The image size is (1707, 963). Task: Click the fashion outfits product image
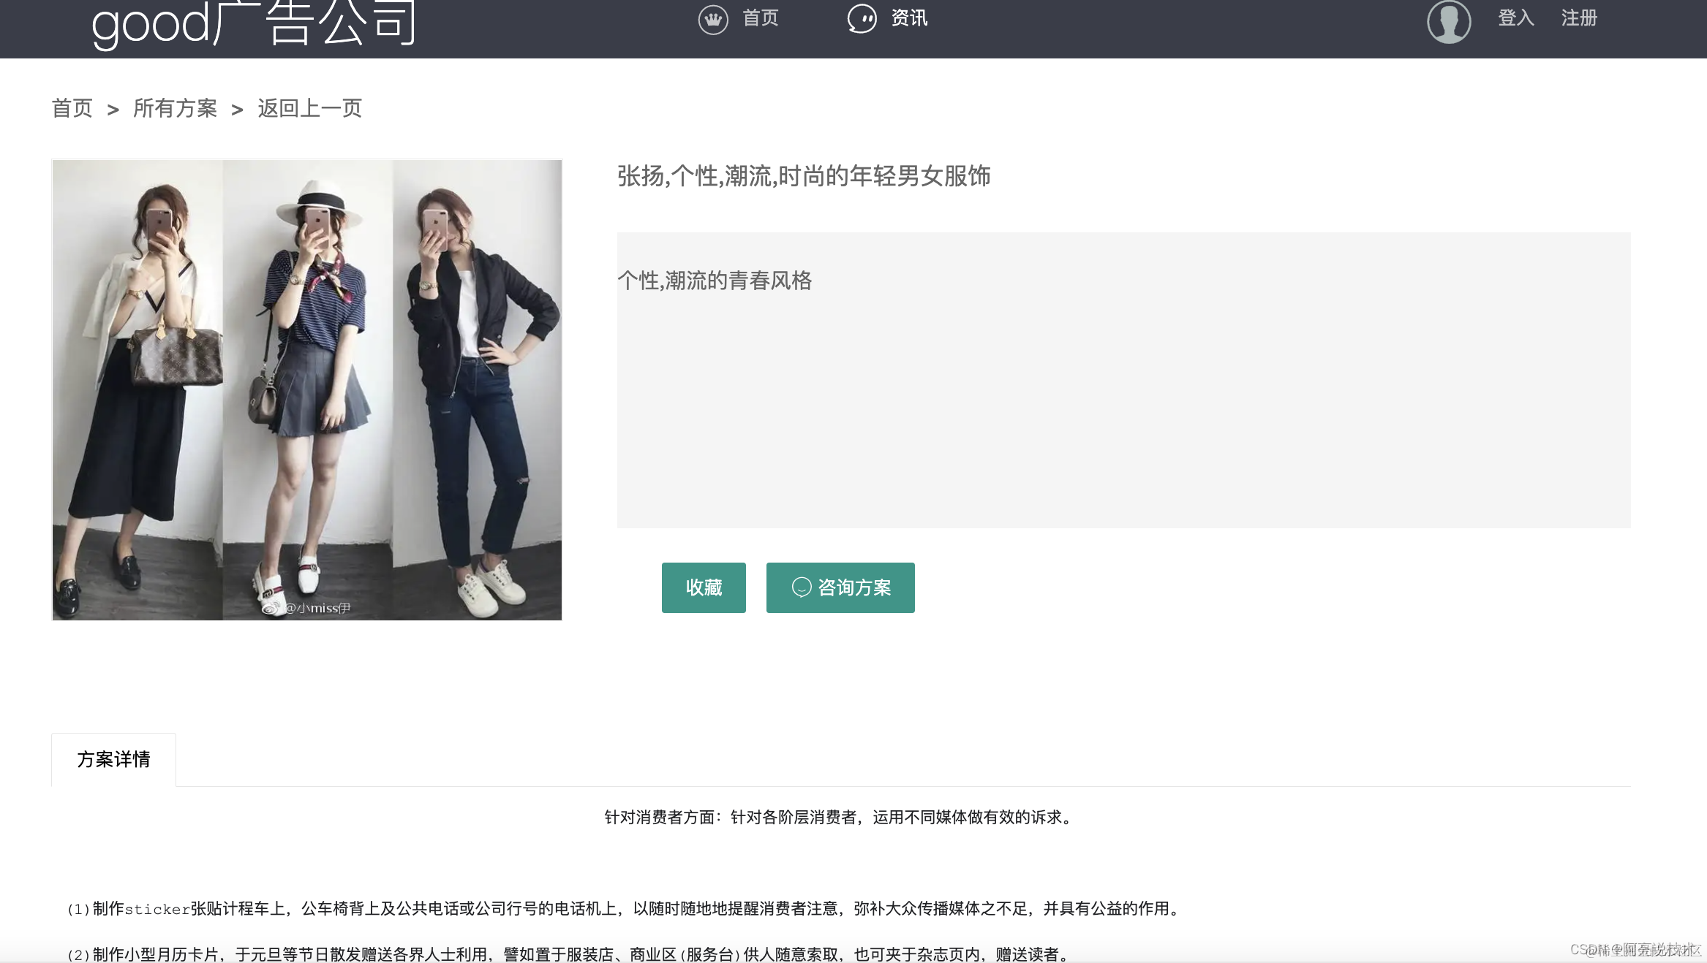click(x=307, y=389)
